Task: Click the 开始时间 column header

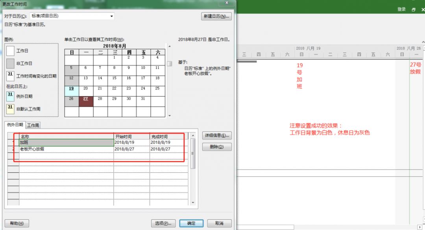Action: [x=131, y=136]
